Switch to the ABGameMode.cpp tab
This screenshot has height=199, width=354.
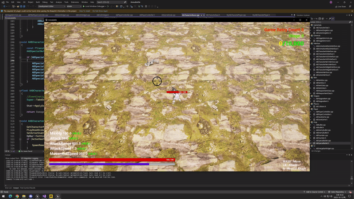(169, 15)
